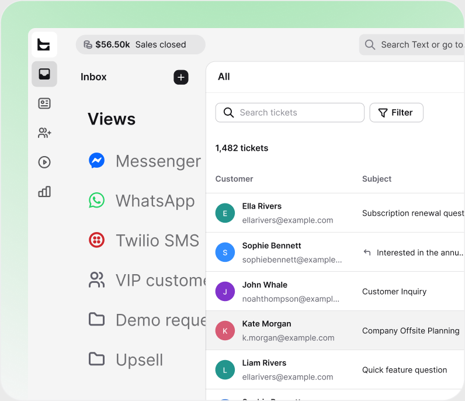
Task: Click the plus button beside Inbox
Action: pos(181,77)
